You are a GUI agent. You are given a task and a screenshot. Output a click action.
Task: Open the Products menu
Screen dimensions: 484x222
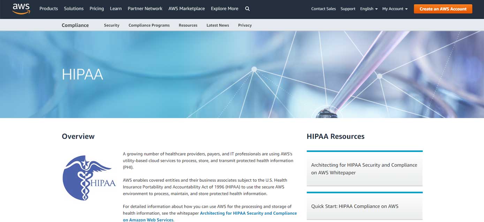(x=48, y=9)
